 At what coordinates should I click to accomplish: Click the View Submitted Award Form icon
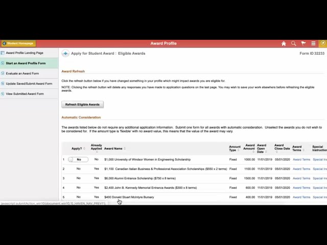tap(3, 93)
